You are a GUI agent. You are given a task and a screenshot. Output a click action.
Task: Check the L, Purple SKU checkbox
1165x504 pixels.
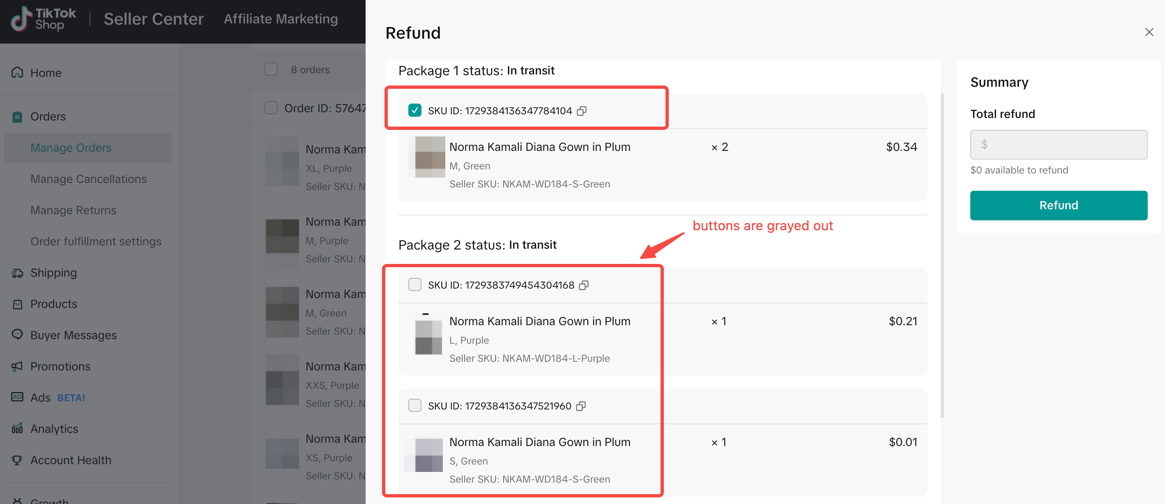click(415, 284)
